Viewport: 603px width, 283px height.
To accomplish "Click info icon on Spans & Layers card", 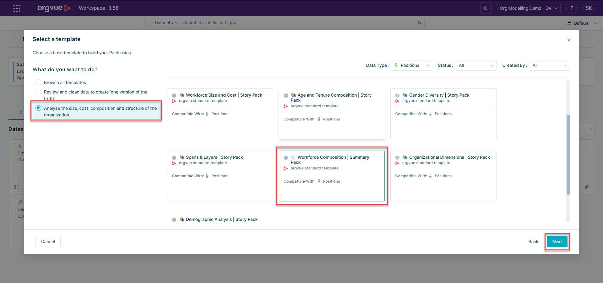I will click(x=174, y=158).
